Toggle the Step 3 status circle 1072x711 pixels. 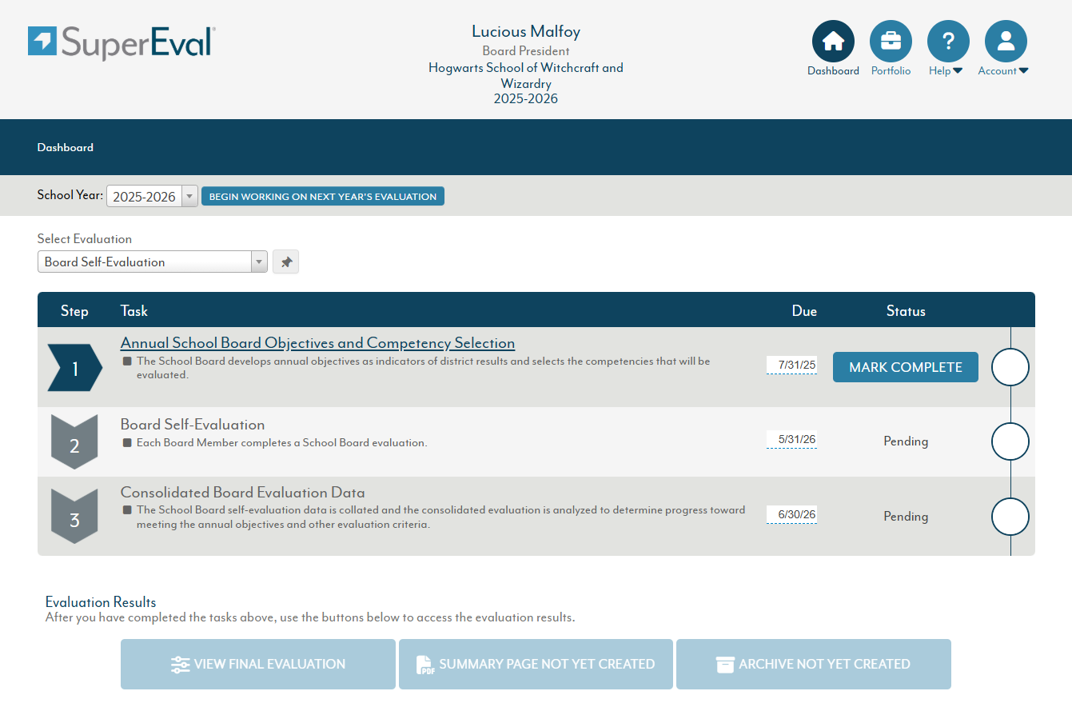pos(1010,517)
